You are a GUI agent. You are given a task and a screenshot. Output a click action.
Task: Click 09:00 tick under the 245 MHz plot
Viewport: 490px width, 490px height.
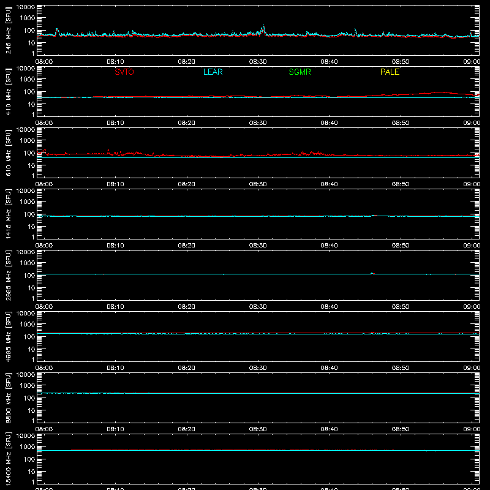(x=472, y=62)
